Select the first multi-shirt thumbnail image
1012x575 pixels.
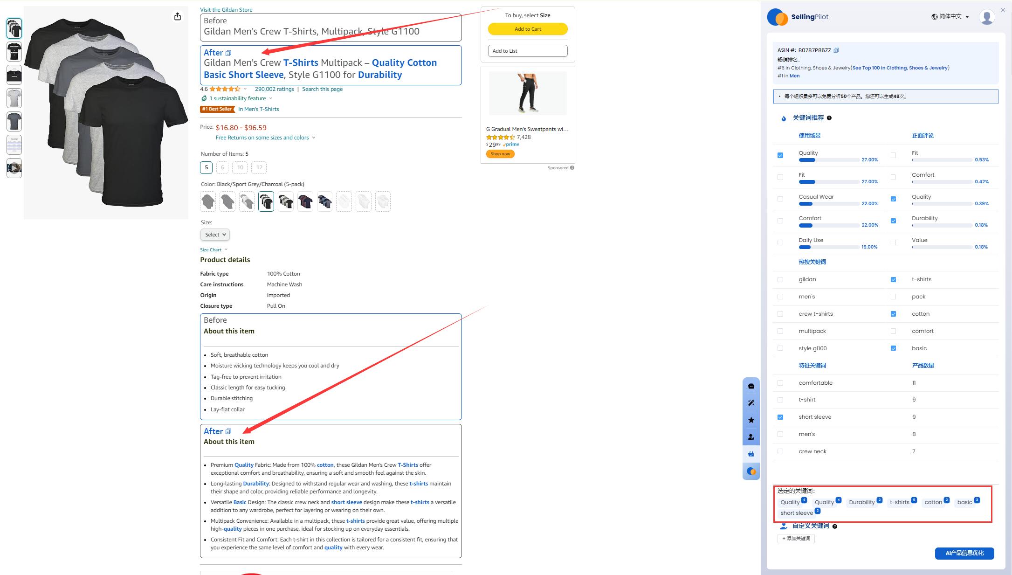[x=14, y=28]
